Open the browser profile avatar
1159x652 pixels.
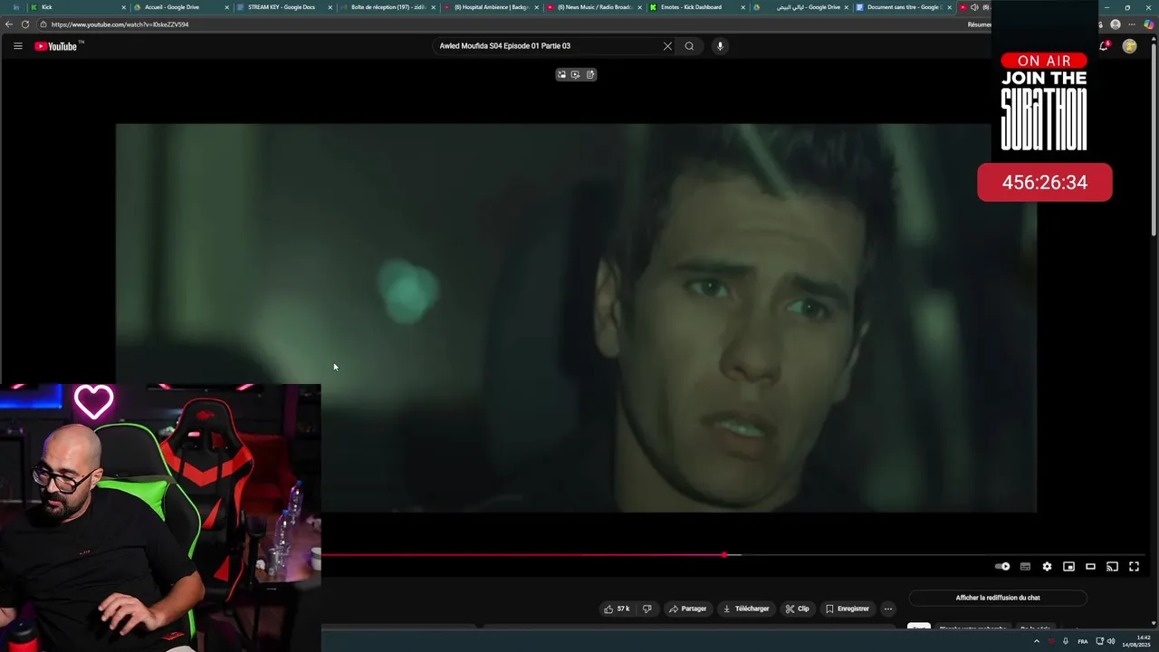(x=1116, y=24)
